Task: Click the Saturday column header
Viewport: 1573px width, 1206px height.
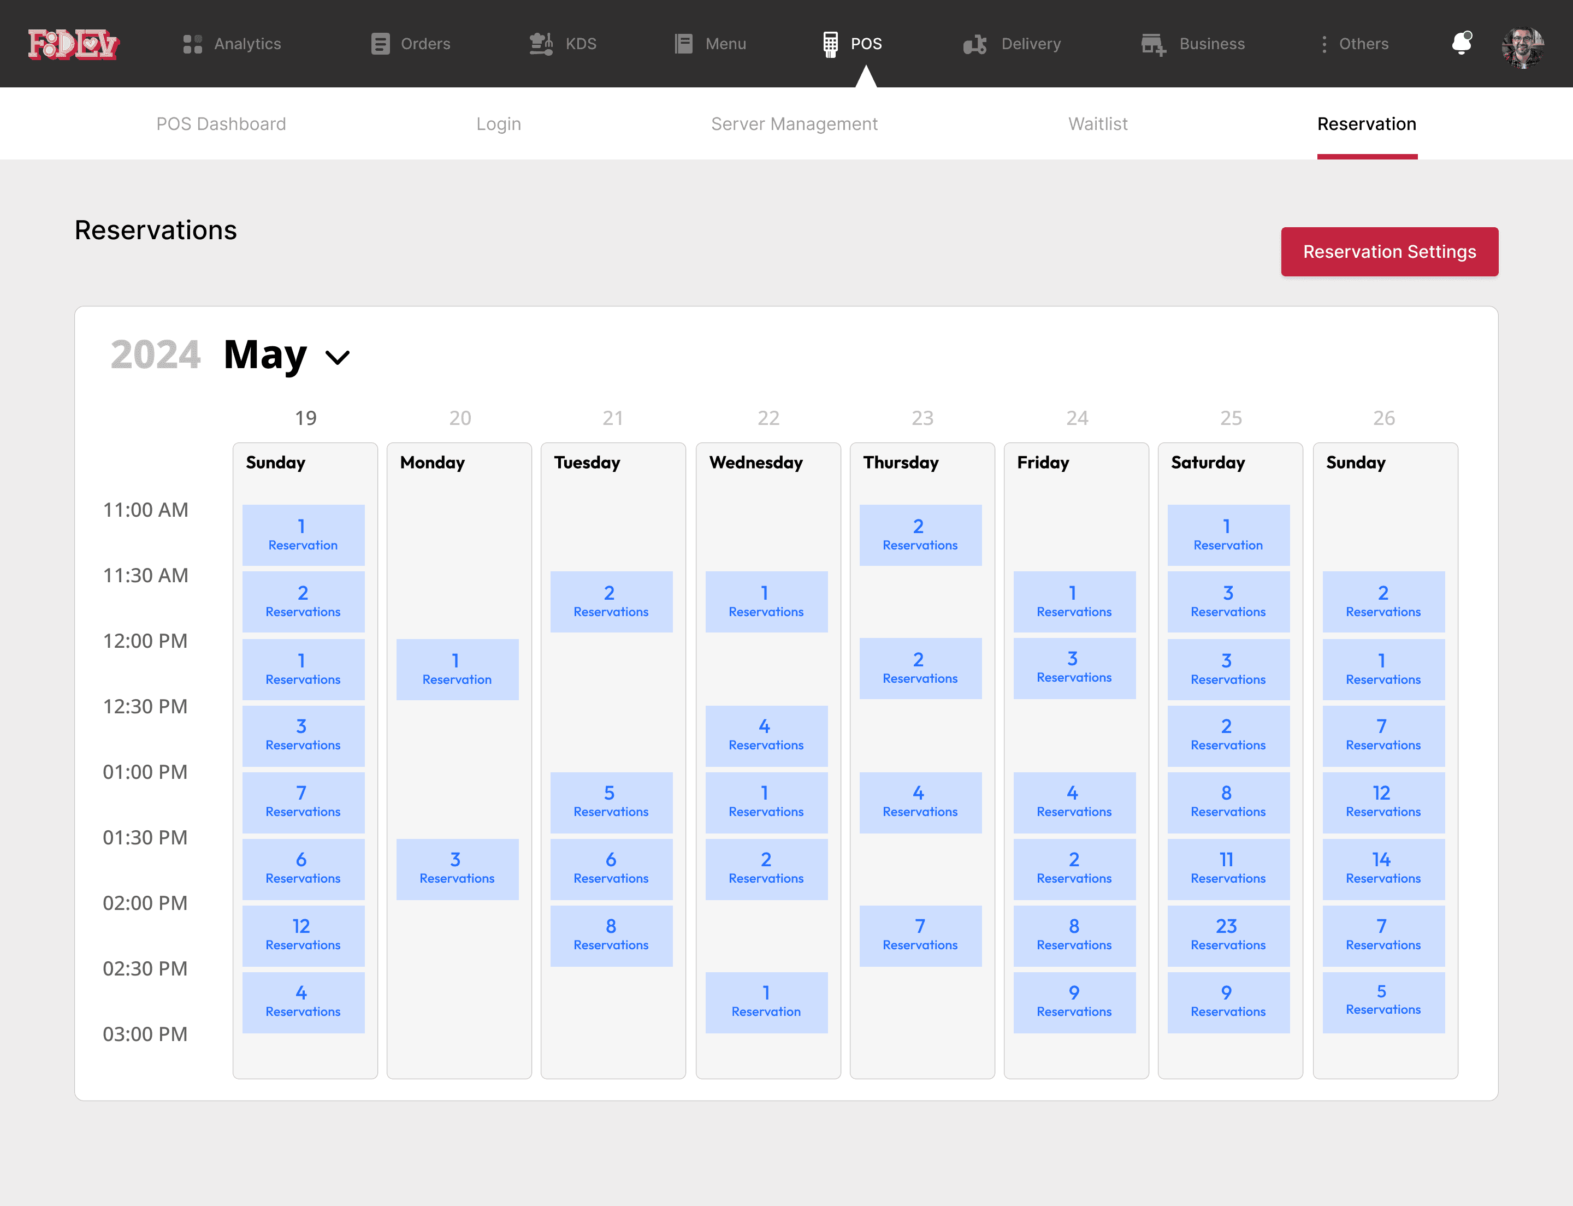Action: pos(1208,462)
